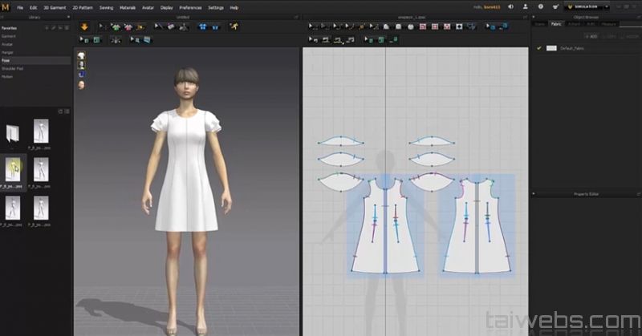Click the white garment icon at the top of the 3D view
Viewport: 642px width, 336px height.
click(81, 56)
